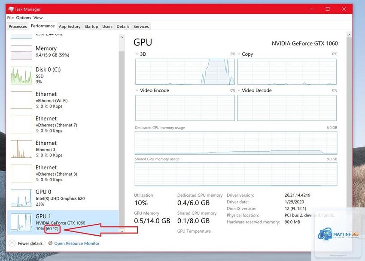The width and height of the screenshot is (365, 261).
Task: Click the Copy engine usage graph
Action: pos(287,72)
